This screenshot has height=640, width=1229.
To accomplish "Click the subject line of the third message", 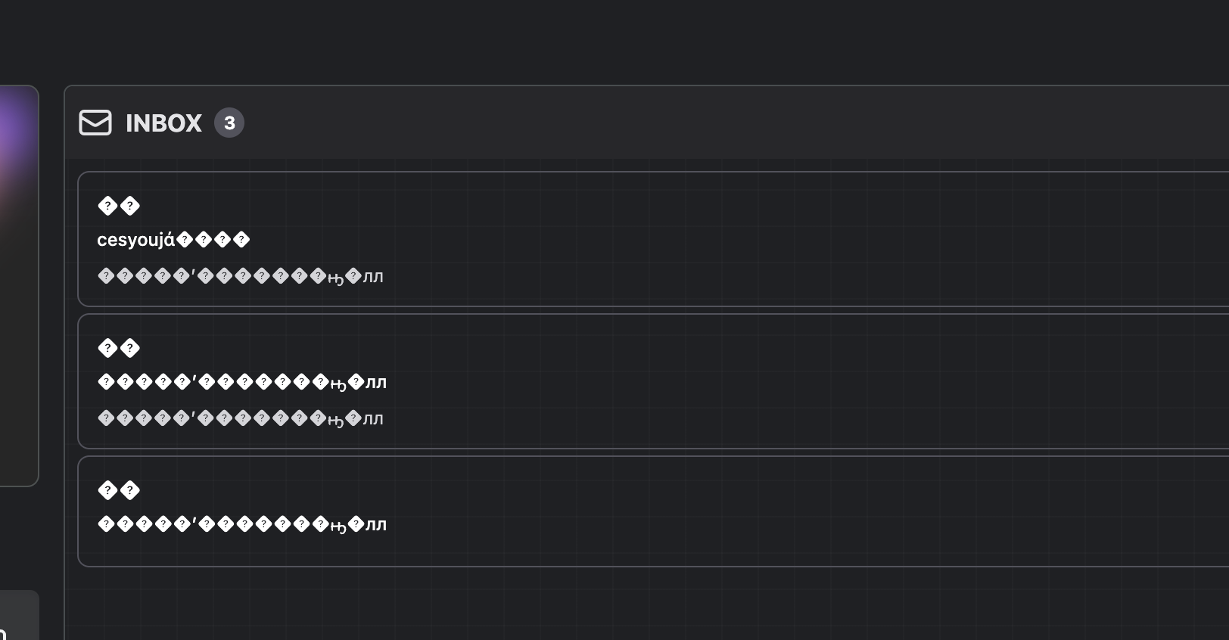I will 242,525.
